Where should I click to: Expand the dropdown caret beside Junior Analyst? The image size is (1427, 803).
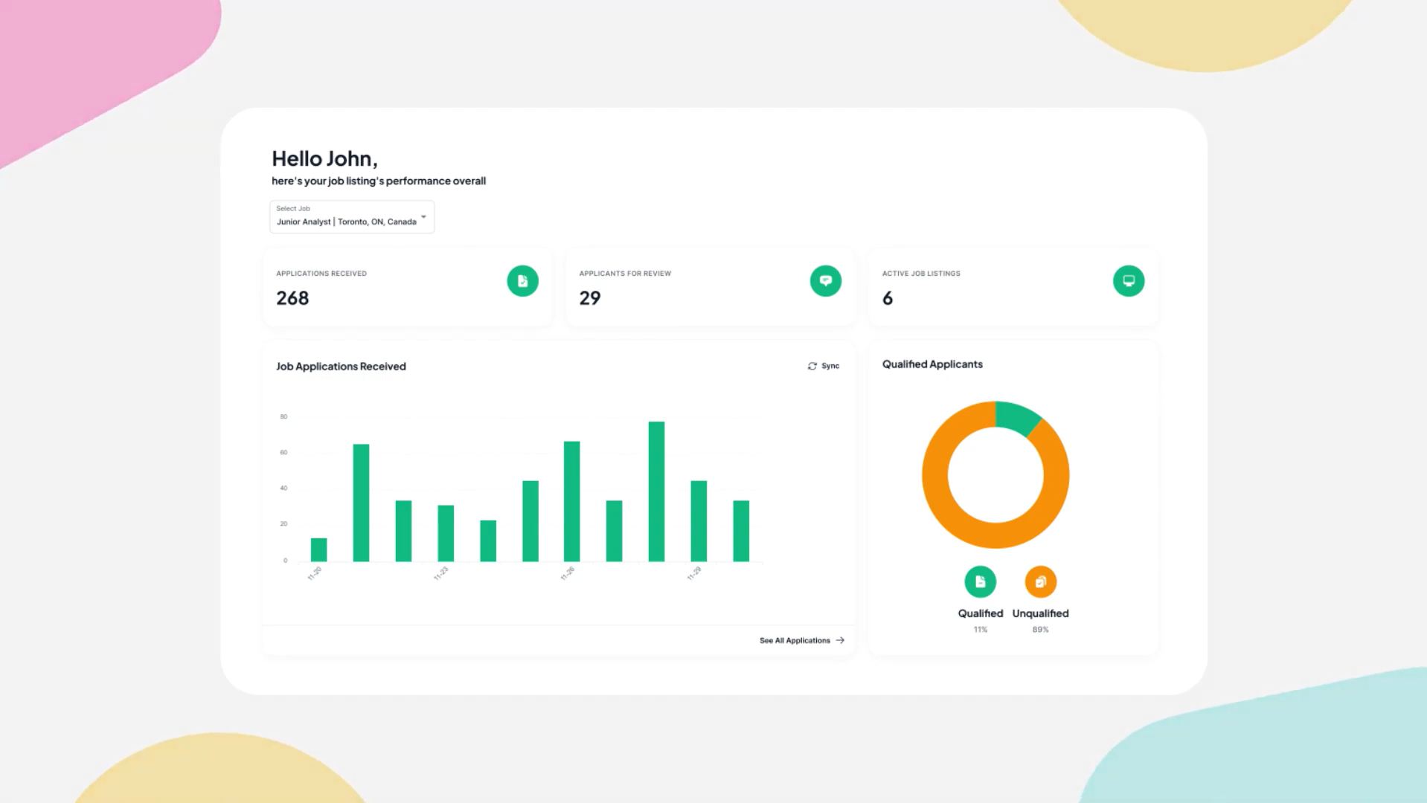423,217
